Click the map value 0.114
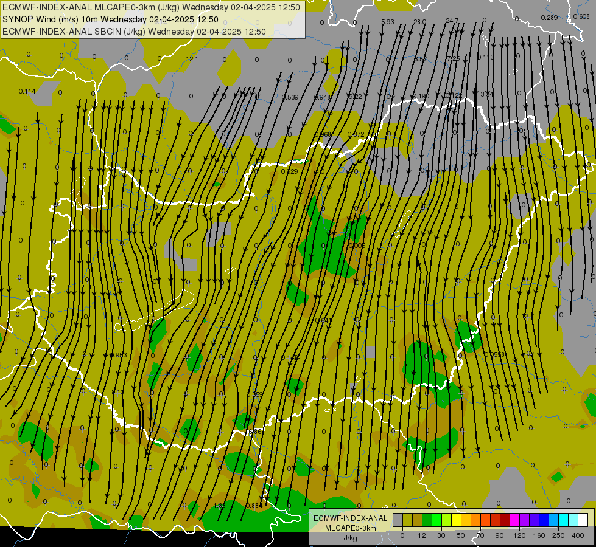The height and width of the screenshot is (547, 596). [x=27, y=91]
